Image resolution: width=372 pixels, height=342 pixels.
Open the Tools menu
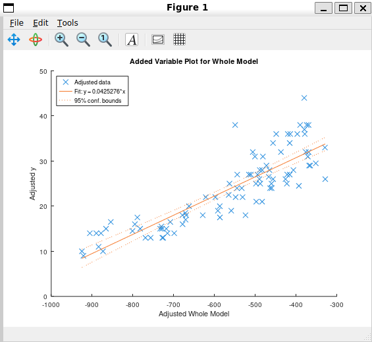pyautogui.click(x=68, y=23)
